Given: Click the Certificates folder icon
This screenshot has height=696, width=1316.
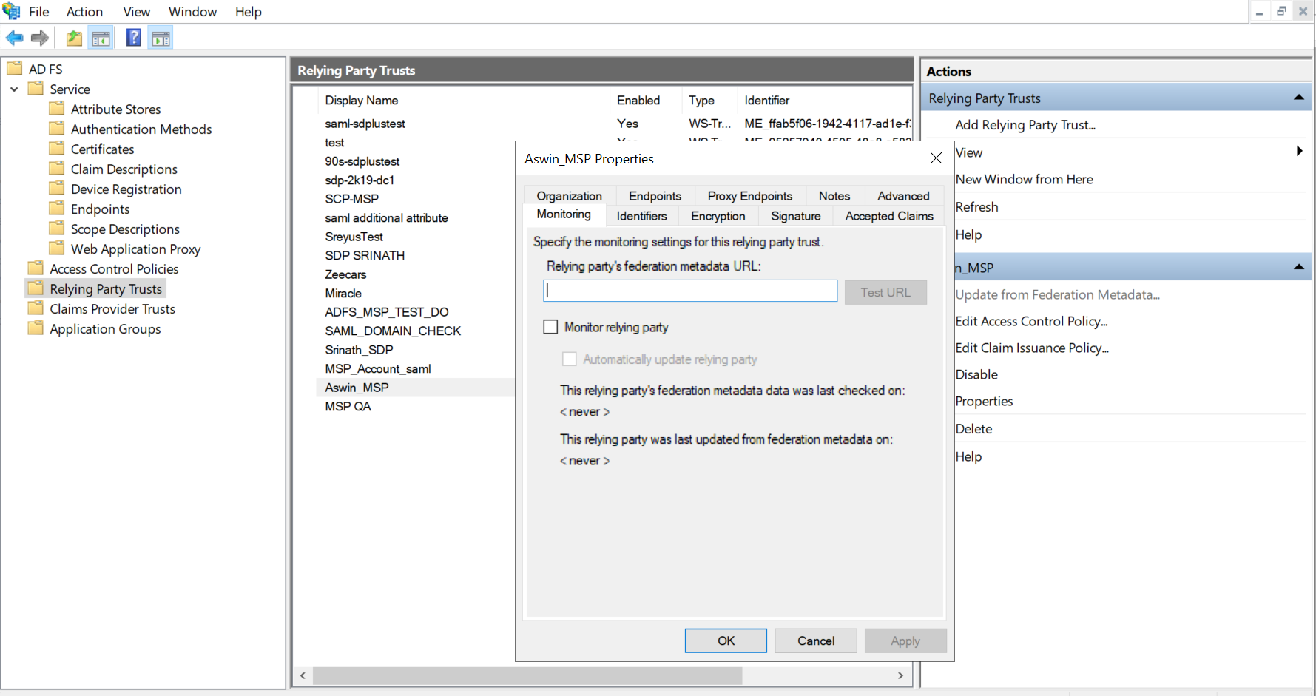Looking at the screenshot, I should point(57,149).
